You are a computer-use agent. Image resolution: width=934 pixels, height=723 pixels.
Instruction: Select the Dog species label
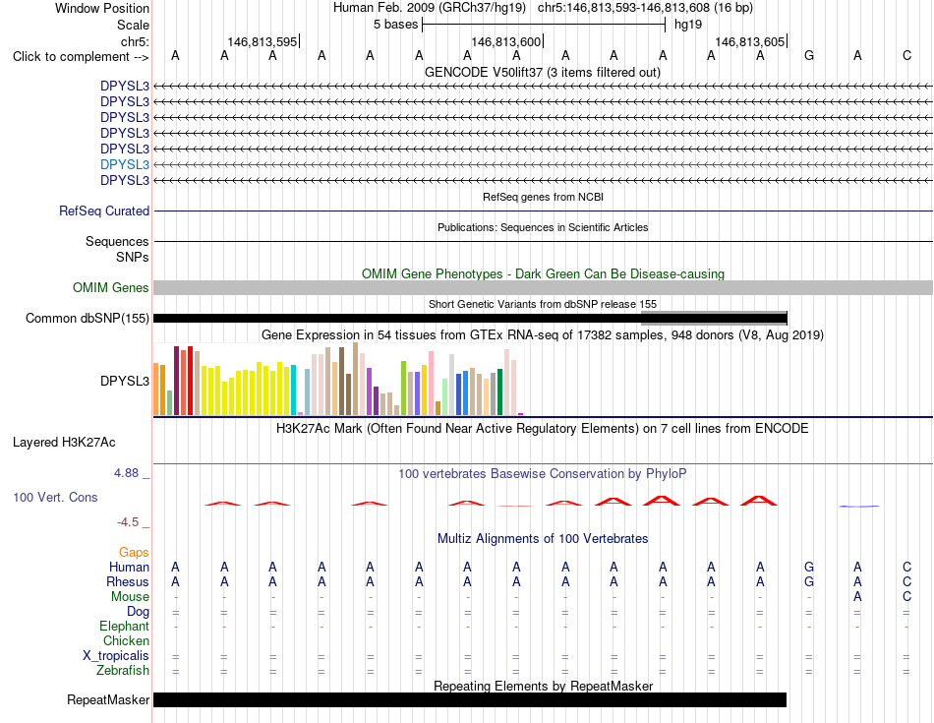point(138,612)
